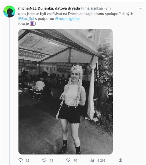Click the retweet count 13

tap(51, 160)
